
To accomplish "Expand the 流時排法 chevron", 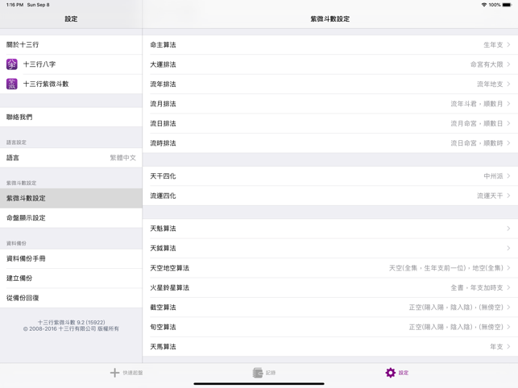I will [508, 143].
